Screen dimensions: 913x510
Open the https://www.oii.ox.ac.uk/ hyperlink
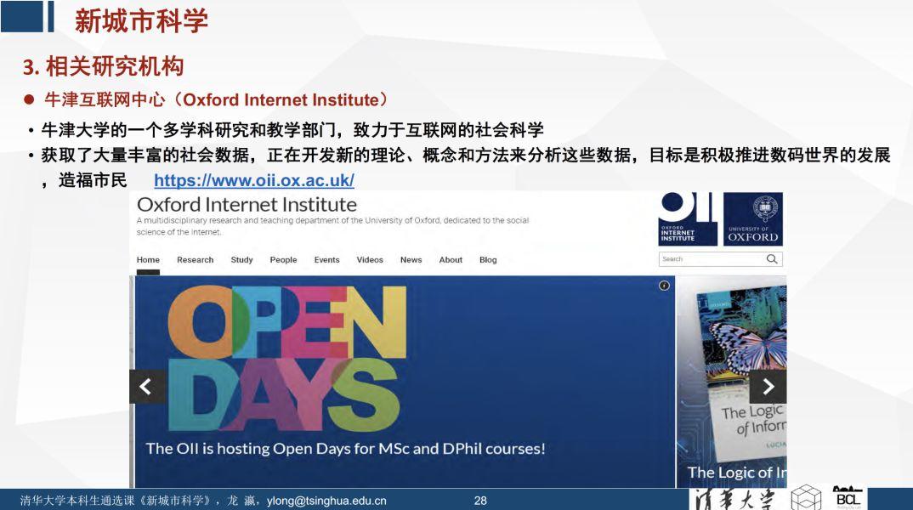(254, 180)
